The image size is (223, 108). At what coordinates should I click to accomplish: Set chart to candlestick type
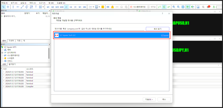(164, 7)
